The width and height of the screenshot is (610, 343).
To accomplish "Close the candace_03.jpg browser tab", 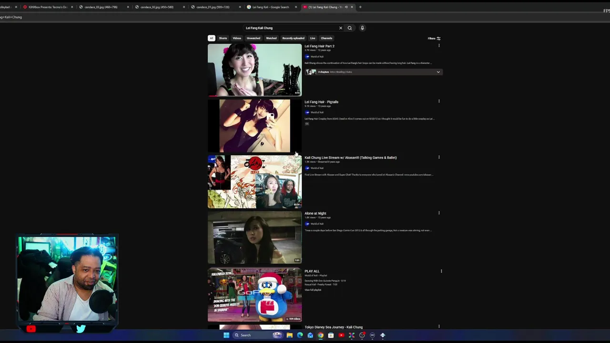I will [128, 7].
